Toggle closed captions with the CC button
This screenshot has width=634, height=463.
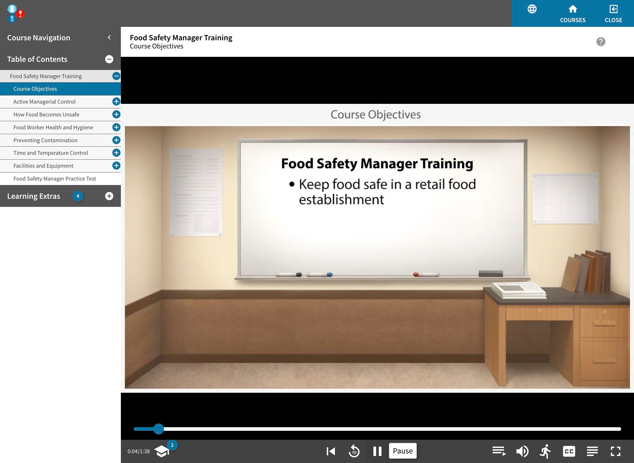pos(569,451)
